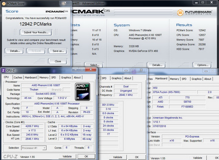The height and width of the screenshot is (160, 219).
Task: Close the PCMark Score dialog with X
Action: pyautogui.click(x=65, y=3)
